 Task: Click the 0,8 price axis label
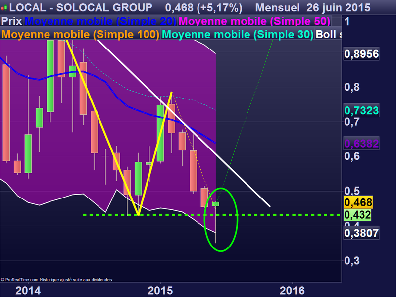click(x=352, y=87)
